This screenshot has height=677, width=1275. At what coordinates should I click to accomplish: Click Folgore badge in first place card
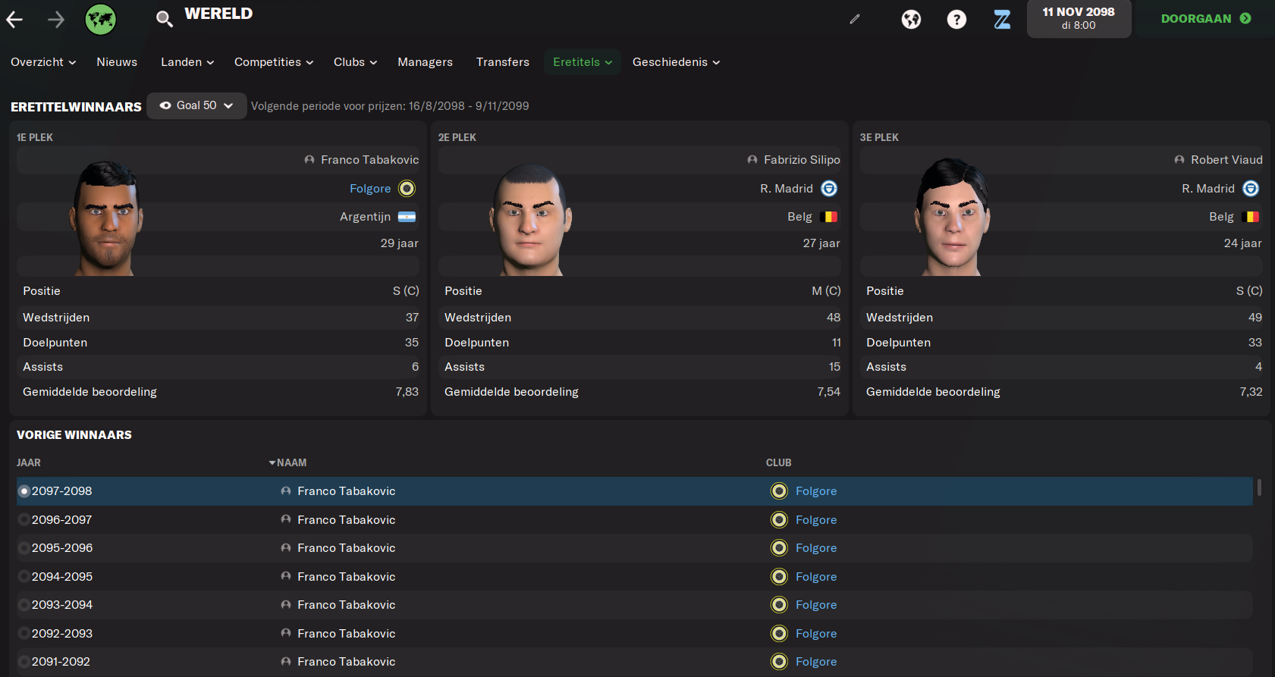coord(407,188)
